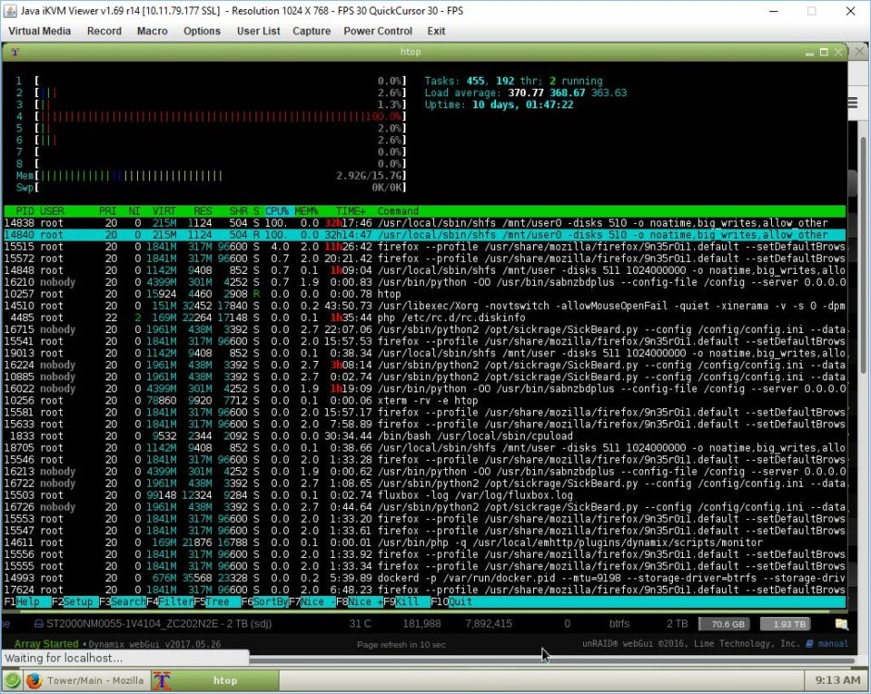
Task: Click the F4 Filter function button
Action: coord(170,601)
